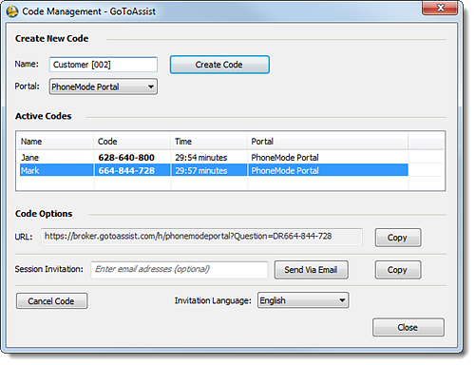475x365 pixels.
Task: Click the 29:57 minutes time cell
Action: pyautogui.click(x=209, y=170)
